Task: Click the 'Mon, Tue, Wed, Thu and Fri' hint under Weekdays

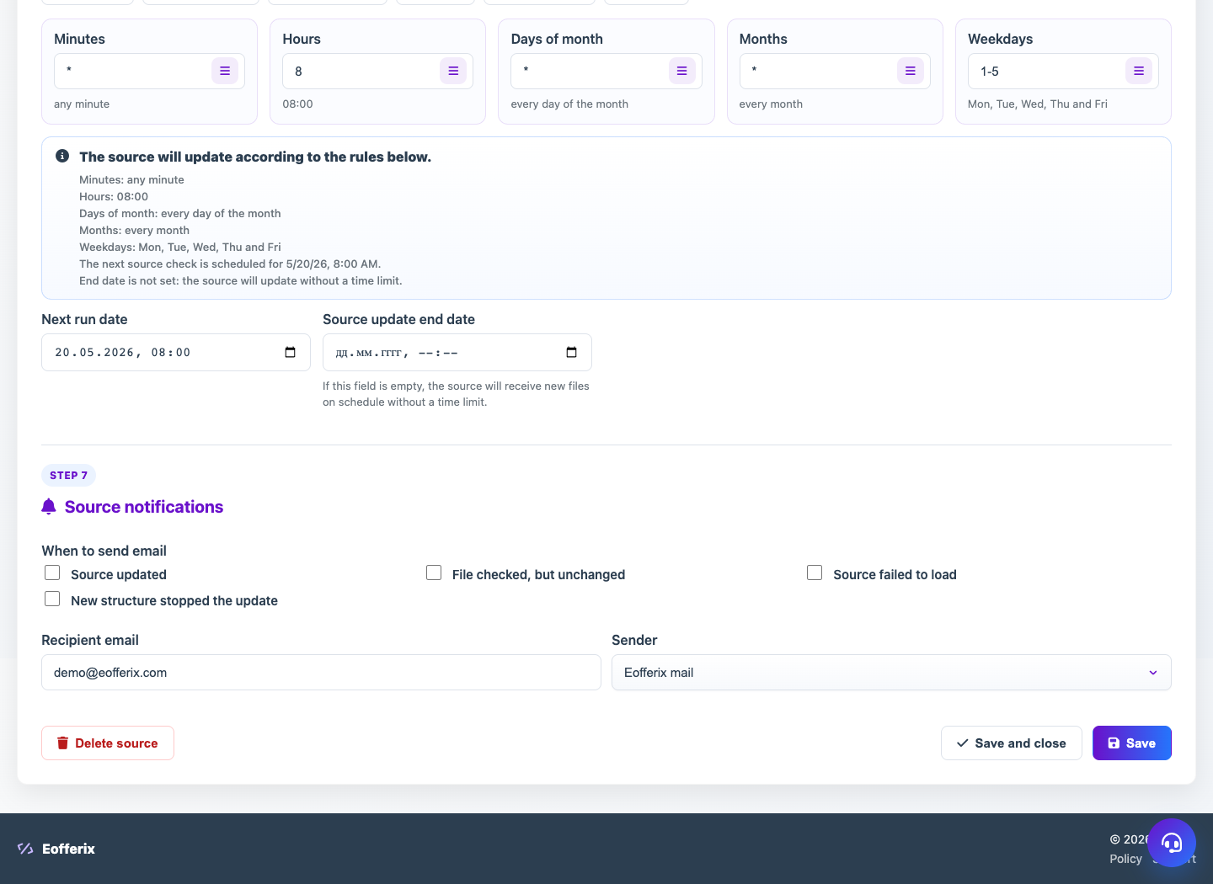Action: [x=1038, y=104]
